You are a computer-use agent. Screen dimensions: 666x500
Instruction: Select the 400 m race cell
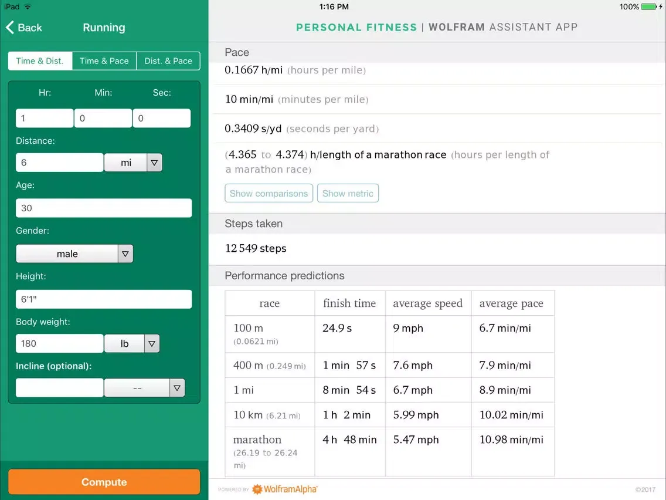pos(270,365)
